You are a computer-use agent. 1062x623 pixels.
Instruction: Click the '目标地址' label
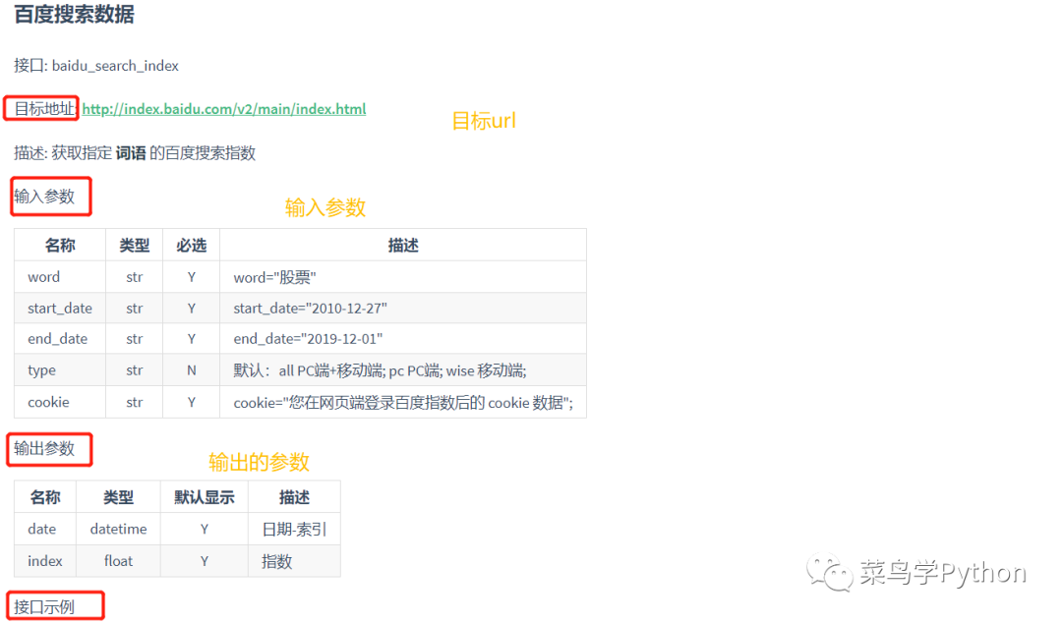(43, 109)
